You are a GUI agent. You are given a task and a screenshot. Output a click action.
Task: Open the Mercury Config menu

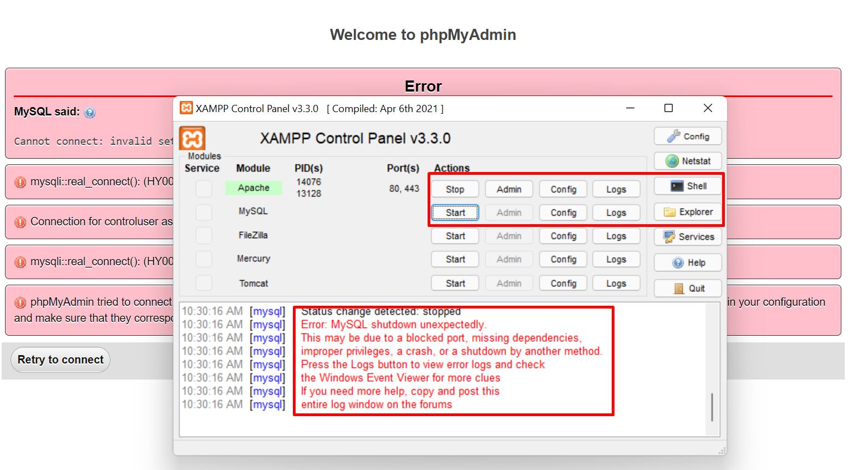pyautogui.click(x=563, y=259)
